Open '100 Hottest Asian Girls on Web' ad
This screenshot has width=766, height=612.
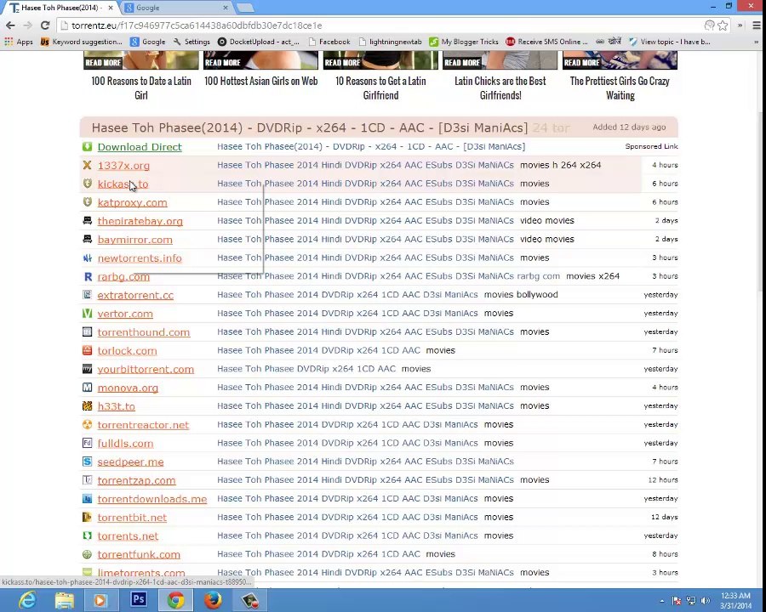pos(261,81)
